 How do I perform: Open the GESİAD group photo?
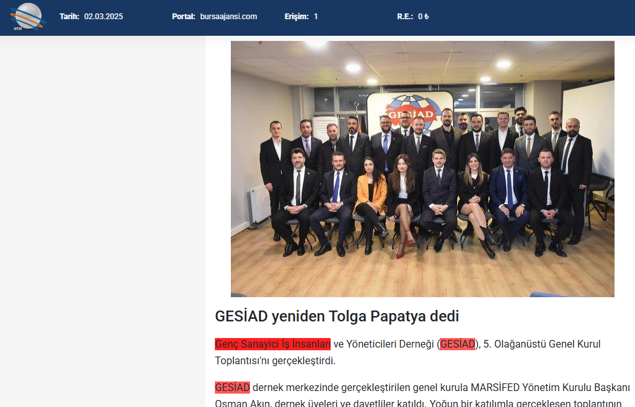tap(423, 169)
